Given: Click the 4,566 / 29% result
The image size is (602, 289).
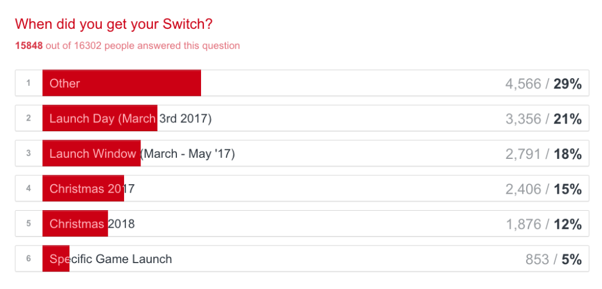Looking at the screenshot, I should 543,84.
